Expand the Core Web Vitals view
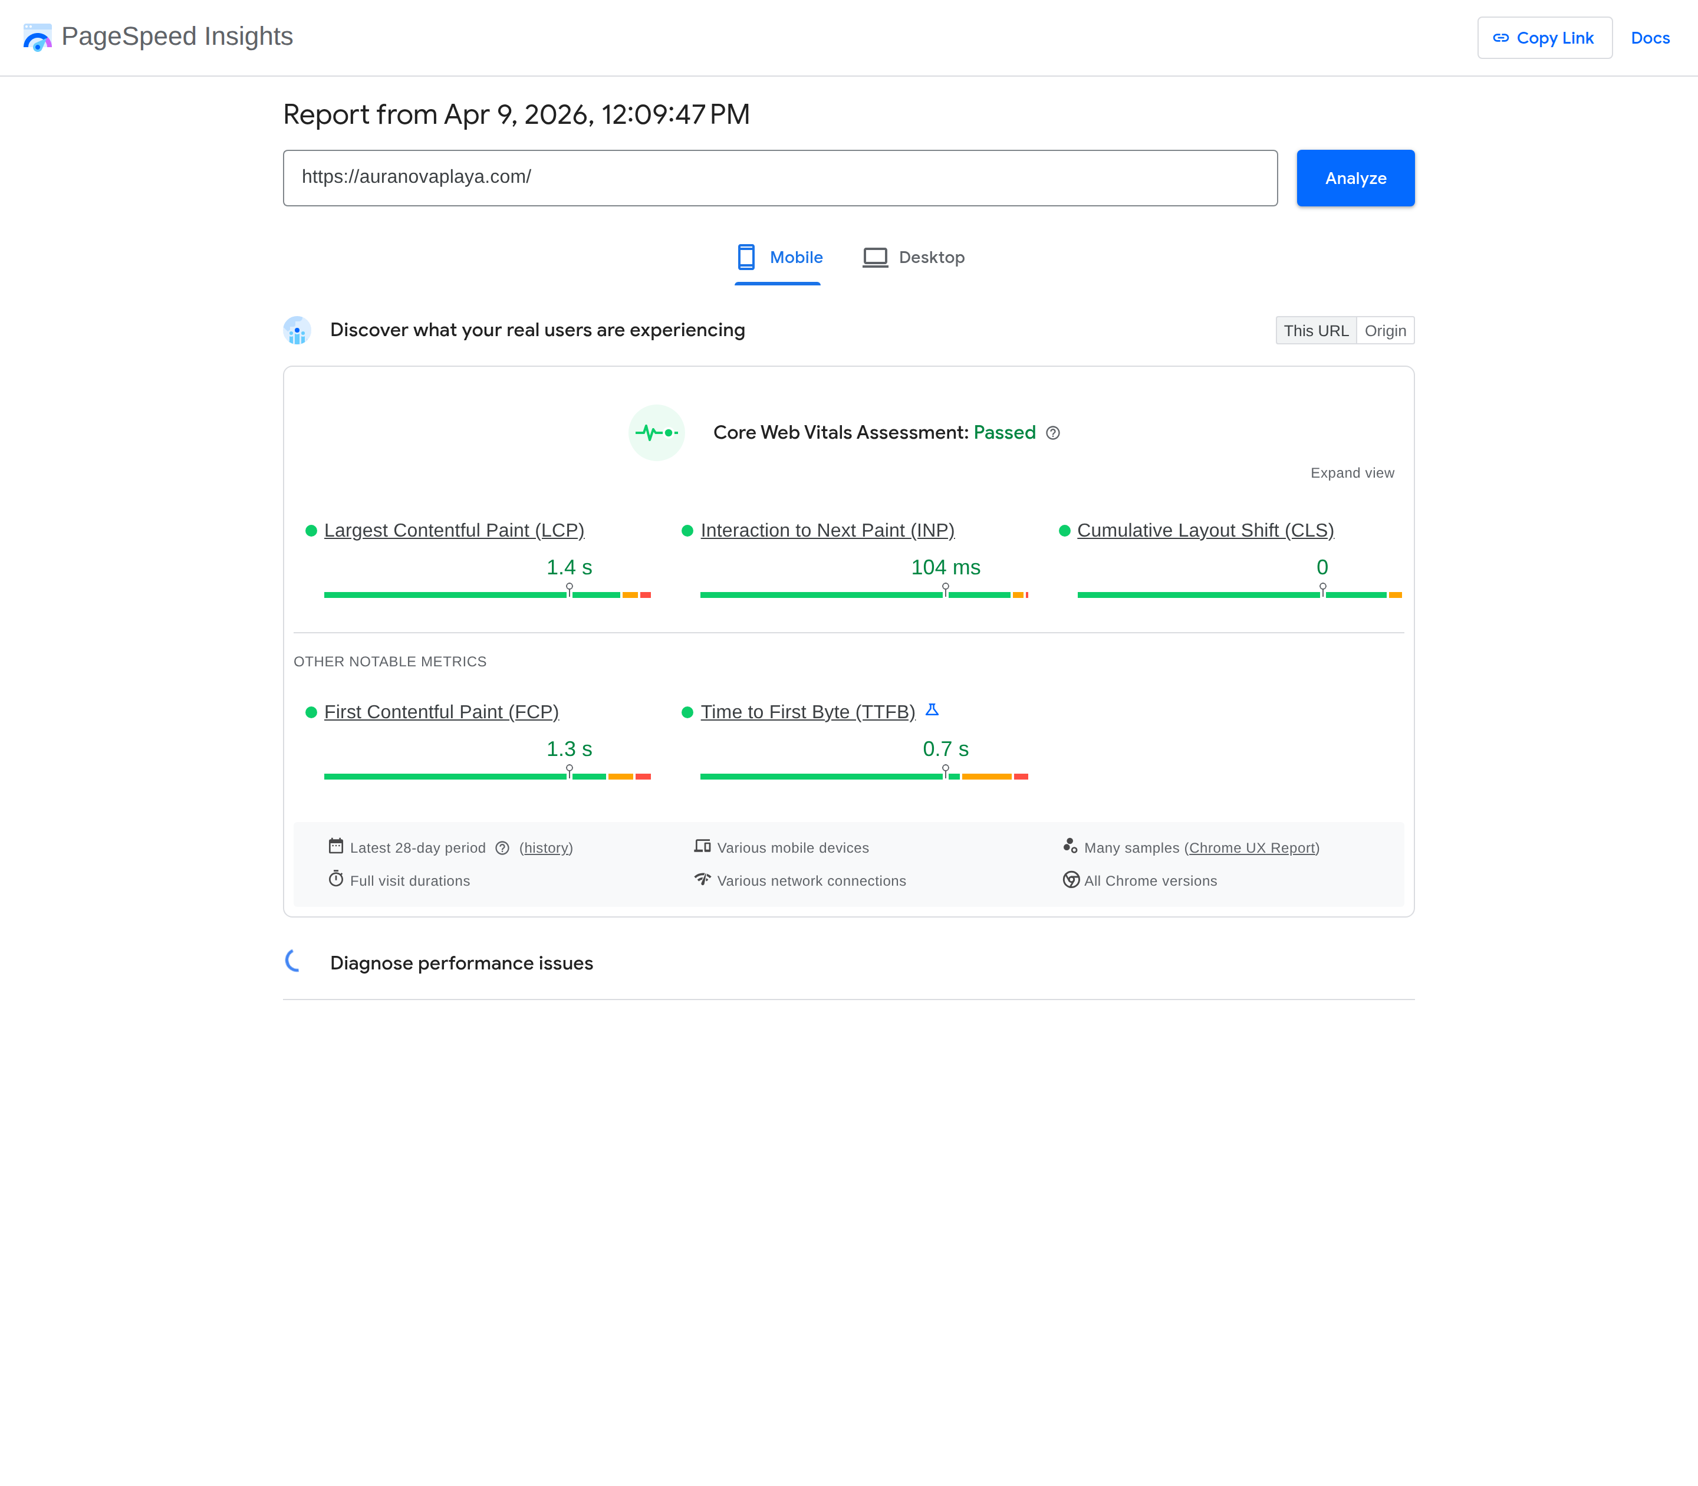The width and height of the screenshot is (1698, 1486). point(1353,473)
